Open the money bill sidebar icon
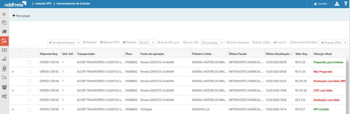 point(4,50)
